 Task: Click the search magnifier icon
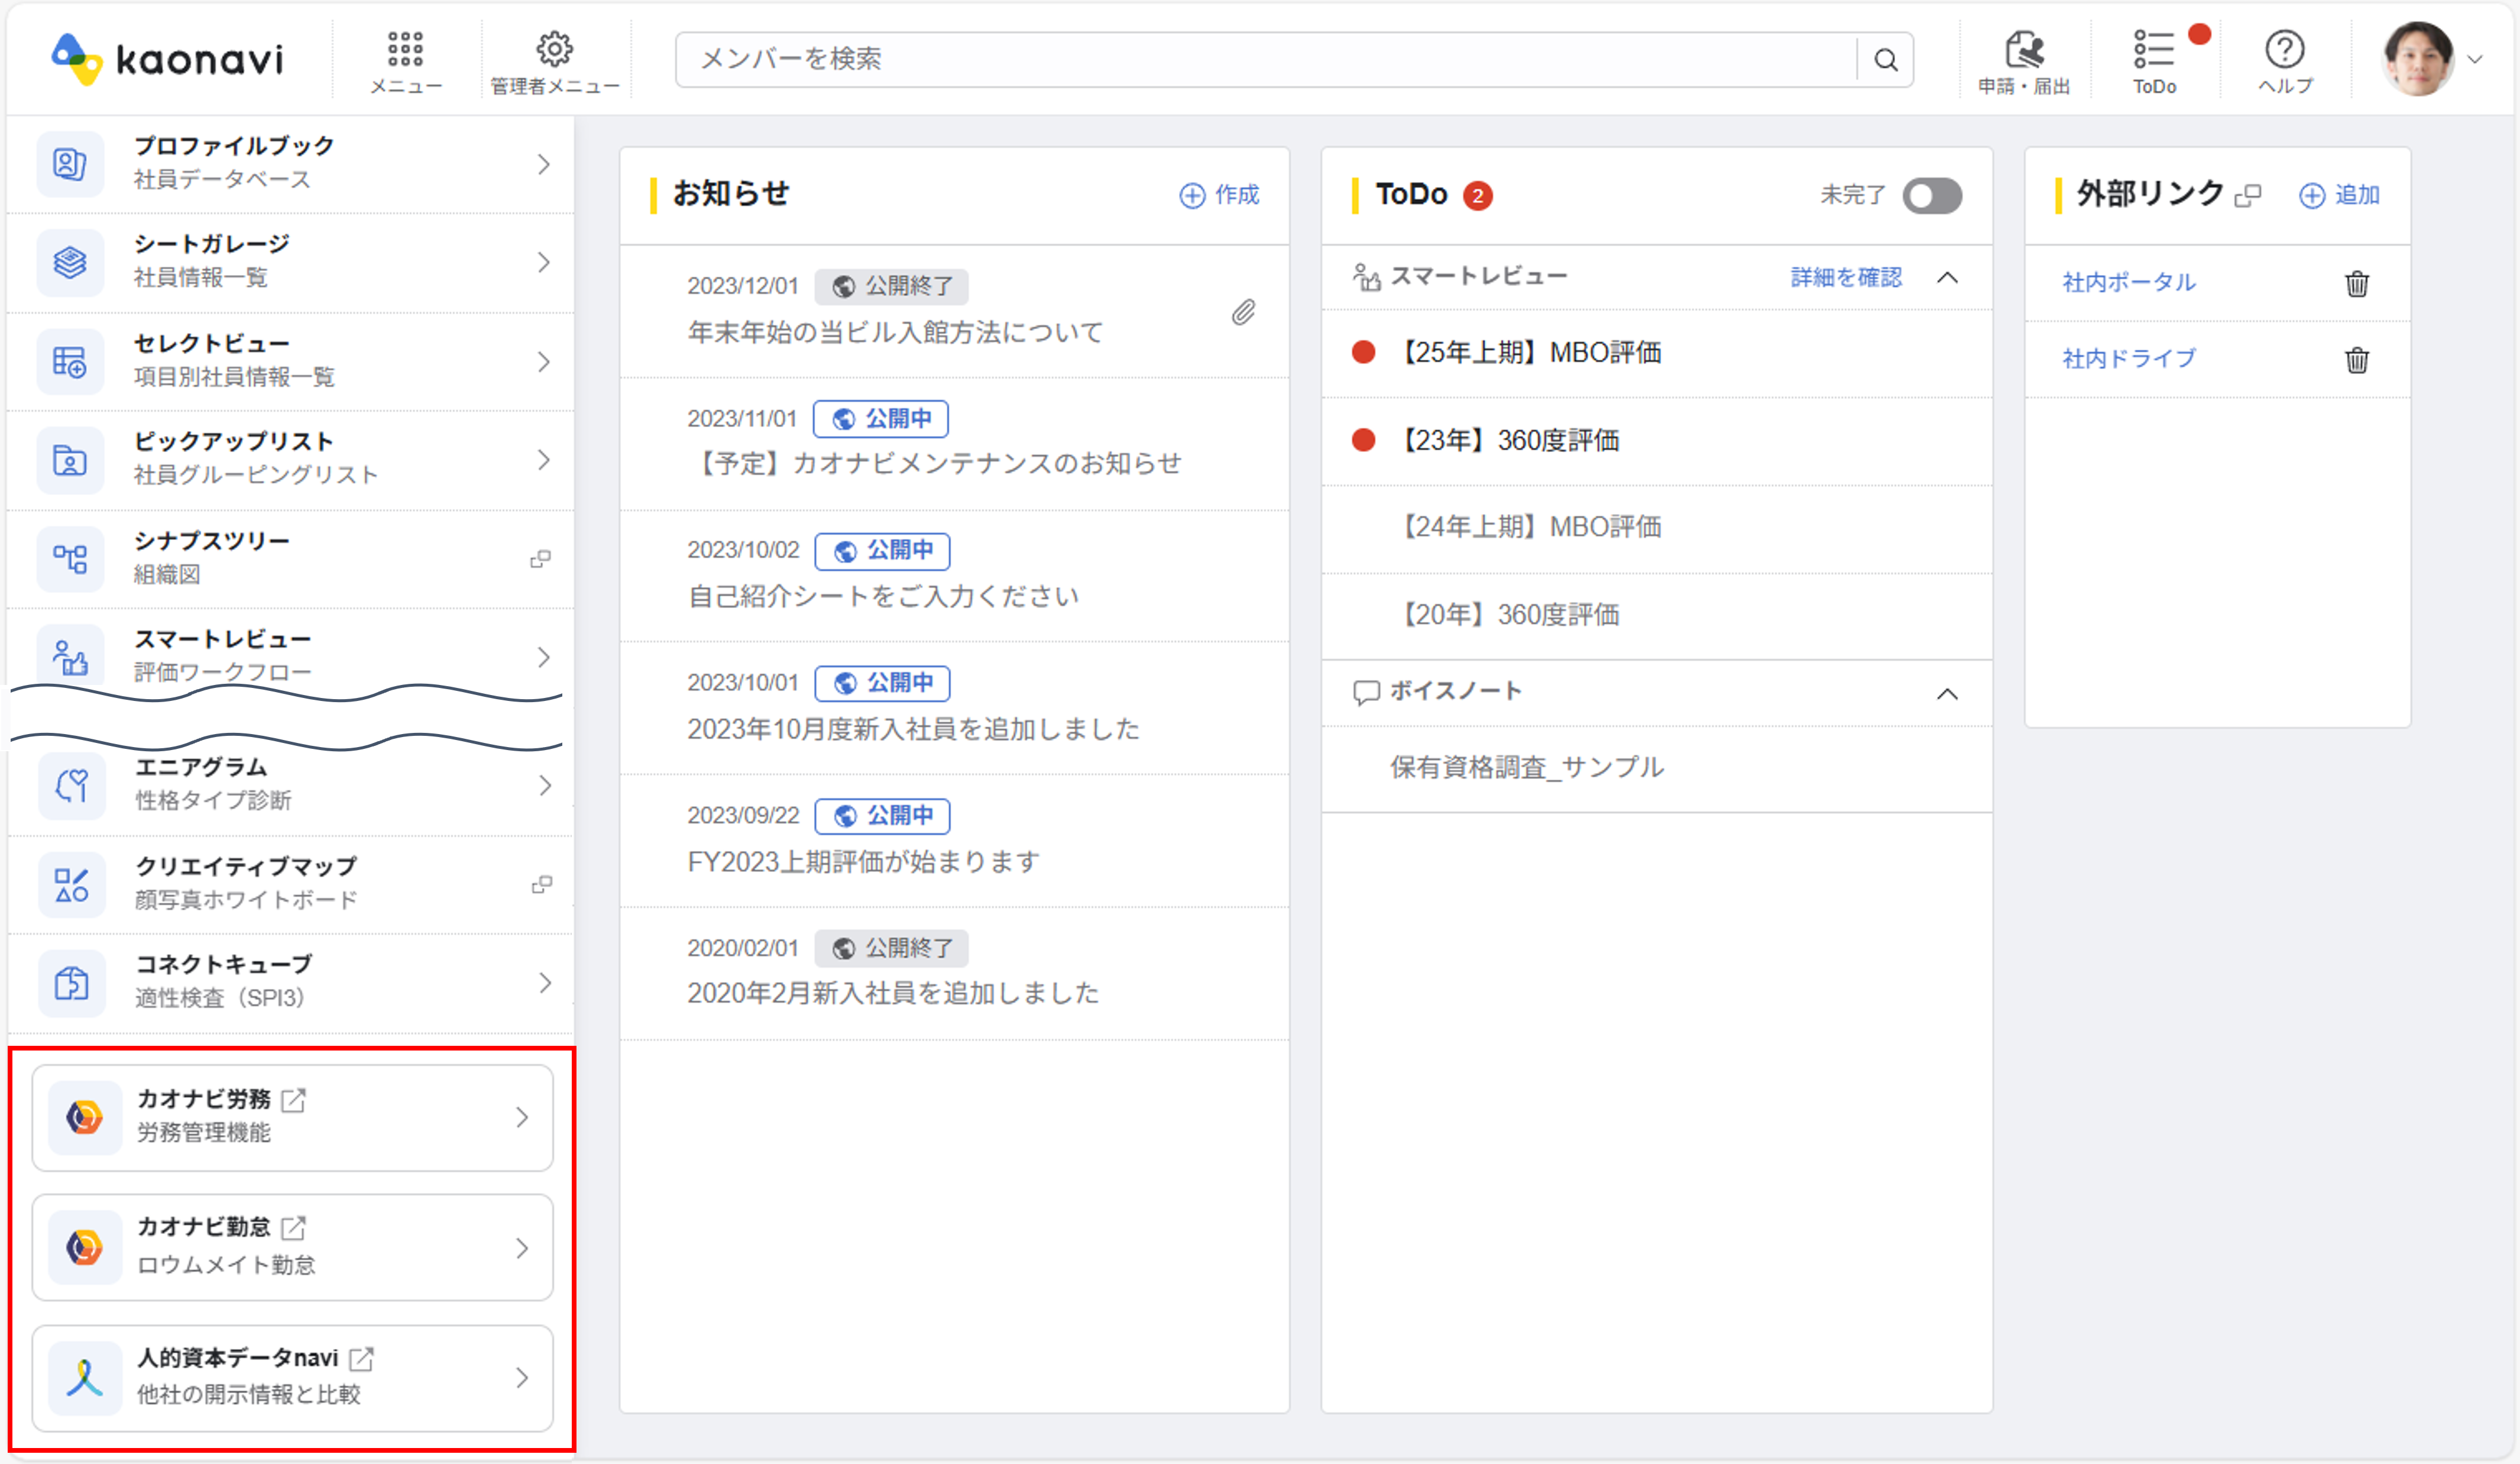[1885, 60]
